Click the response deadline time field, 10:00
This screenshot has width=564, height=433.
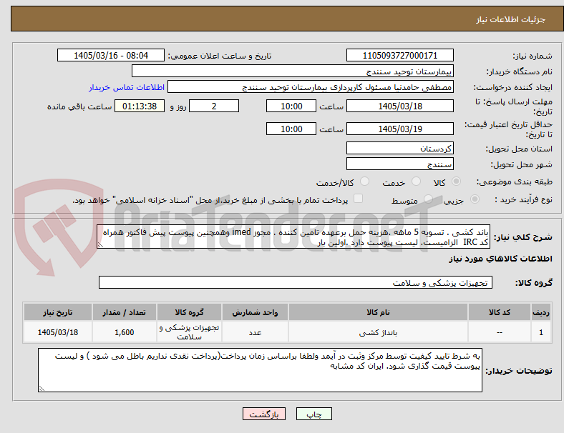click(291, 106)
